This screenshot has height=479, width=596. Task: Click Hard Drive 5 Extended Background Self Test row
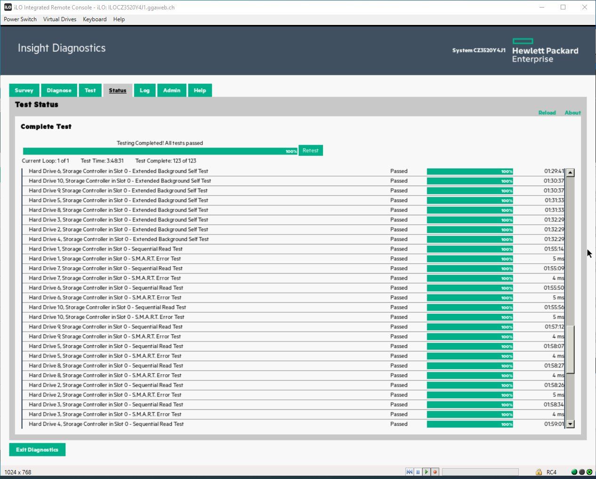click(x=294, y=201)
